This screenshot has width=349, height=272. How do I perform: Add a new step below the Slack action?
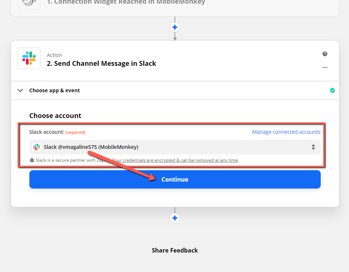point(175,218)
